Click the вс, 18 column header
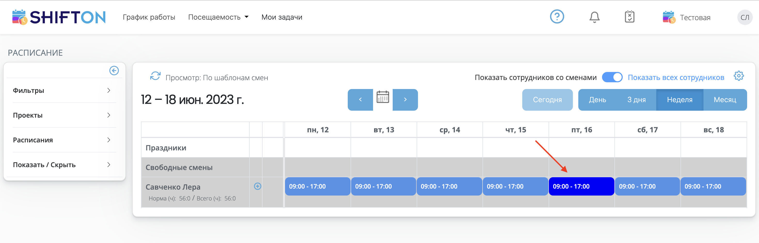 tap(714, 129)
